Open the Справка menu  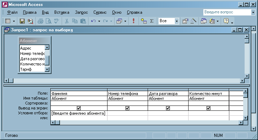tap(134, 12)
